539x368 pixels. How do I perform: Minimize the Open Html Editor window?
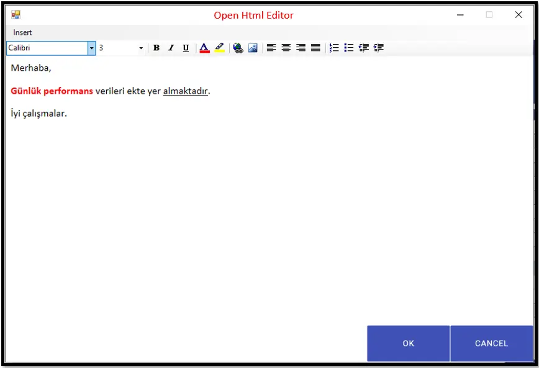click(x=460, y=15)
